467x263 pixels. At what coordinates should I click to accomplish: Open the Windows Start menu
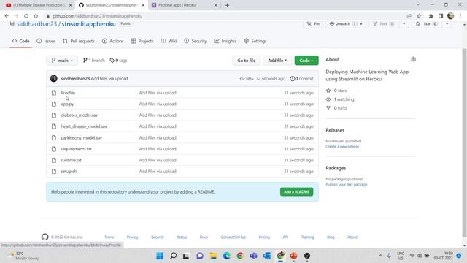[160, 256]
